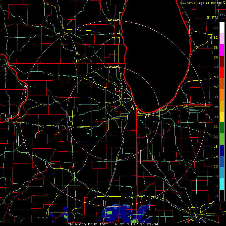Click the 30 scale label
Screen dimensions: 226x226
pyautogui.click(x=216, y=117)
